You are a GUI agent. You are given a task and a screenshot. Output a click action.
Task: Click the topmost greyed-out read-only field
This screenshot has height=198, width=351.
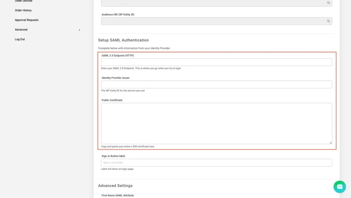pos(213,3)
